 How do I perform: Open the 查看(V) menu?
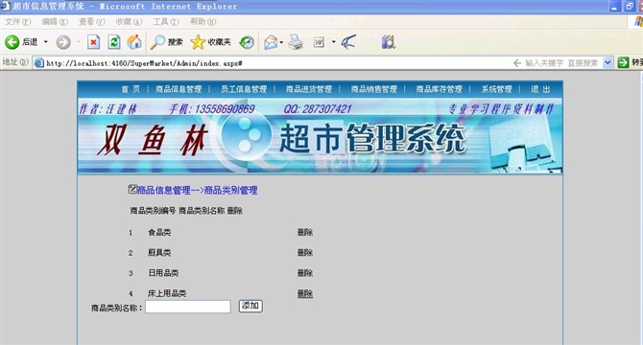[x=91, y=21]
